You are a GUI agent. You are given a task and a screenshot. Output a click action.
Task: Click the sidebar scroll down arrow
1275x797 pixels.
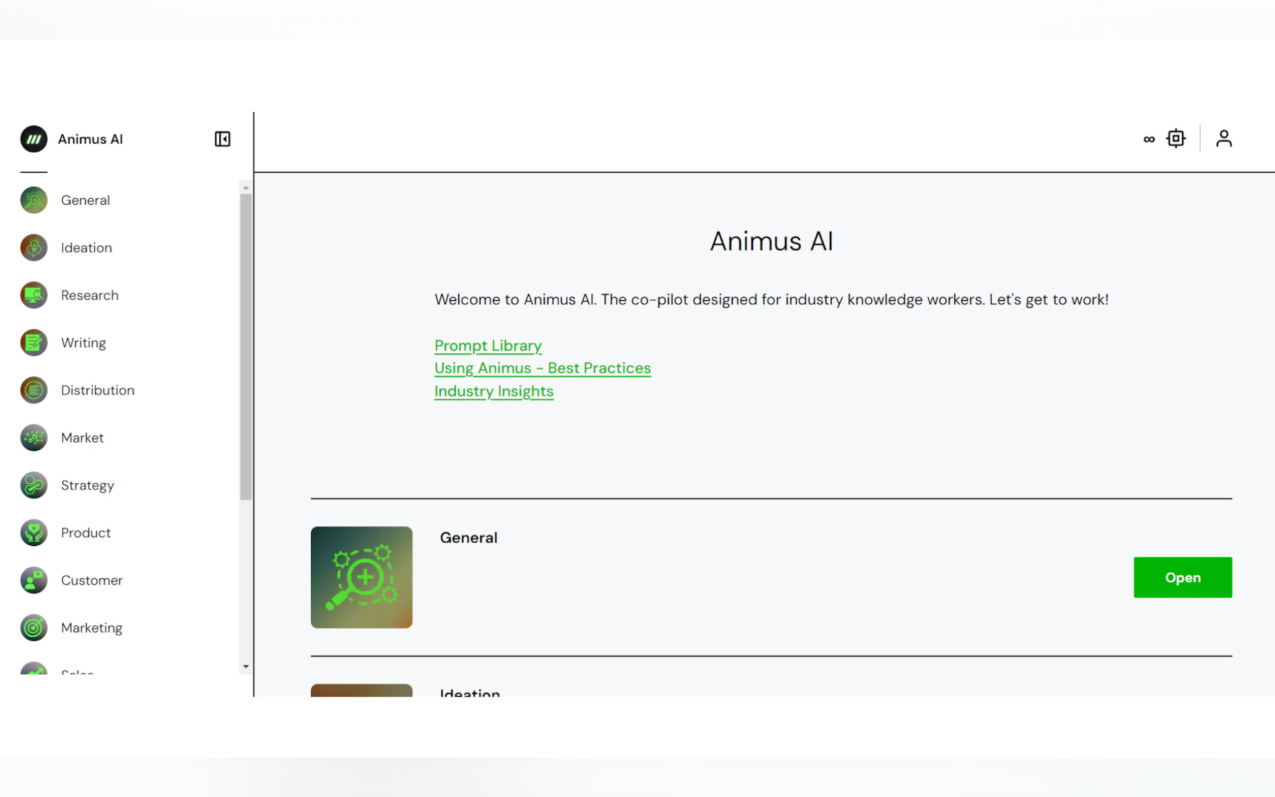point(245,667)
